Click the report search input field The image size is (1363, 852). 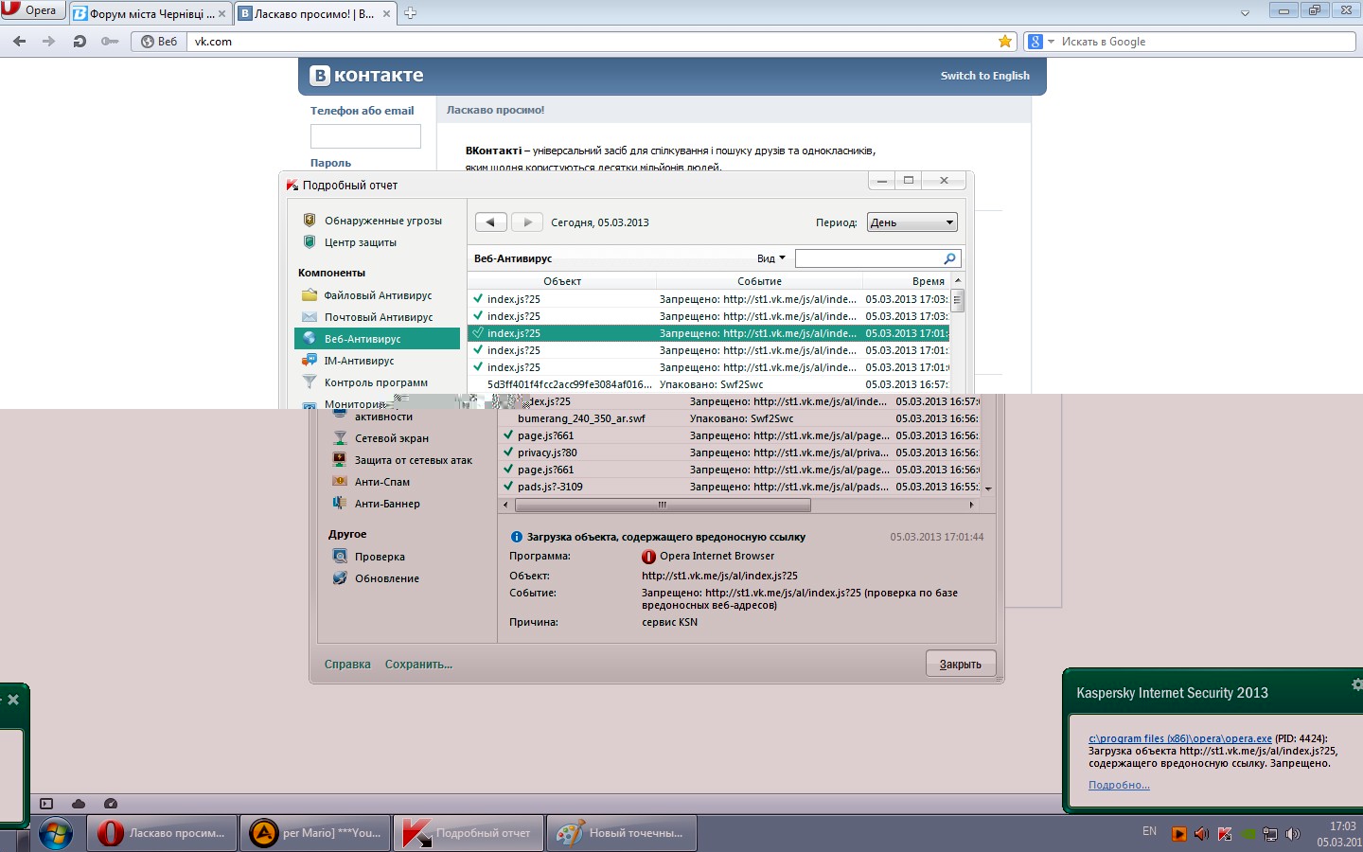[x=869, y=258]
